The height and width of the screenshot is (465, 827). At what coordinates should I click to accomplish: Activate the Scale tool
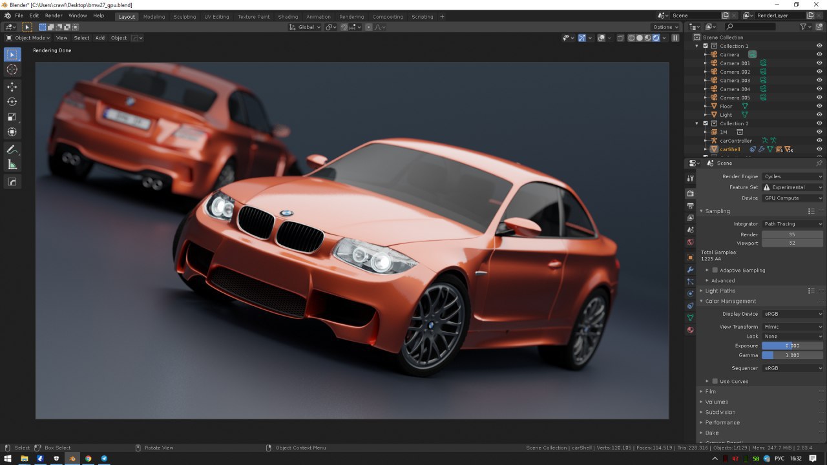[x=12, y=117]
